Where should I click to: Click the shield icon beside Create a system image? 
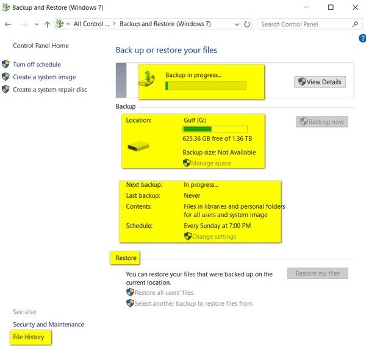[x=5, y=76]
